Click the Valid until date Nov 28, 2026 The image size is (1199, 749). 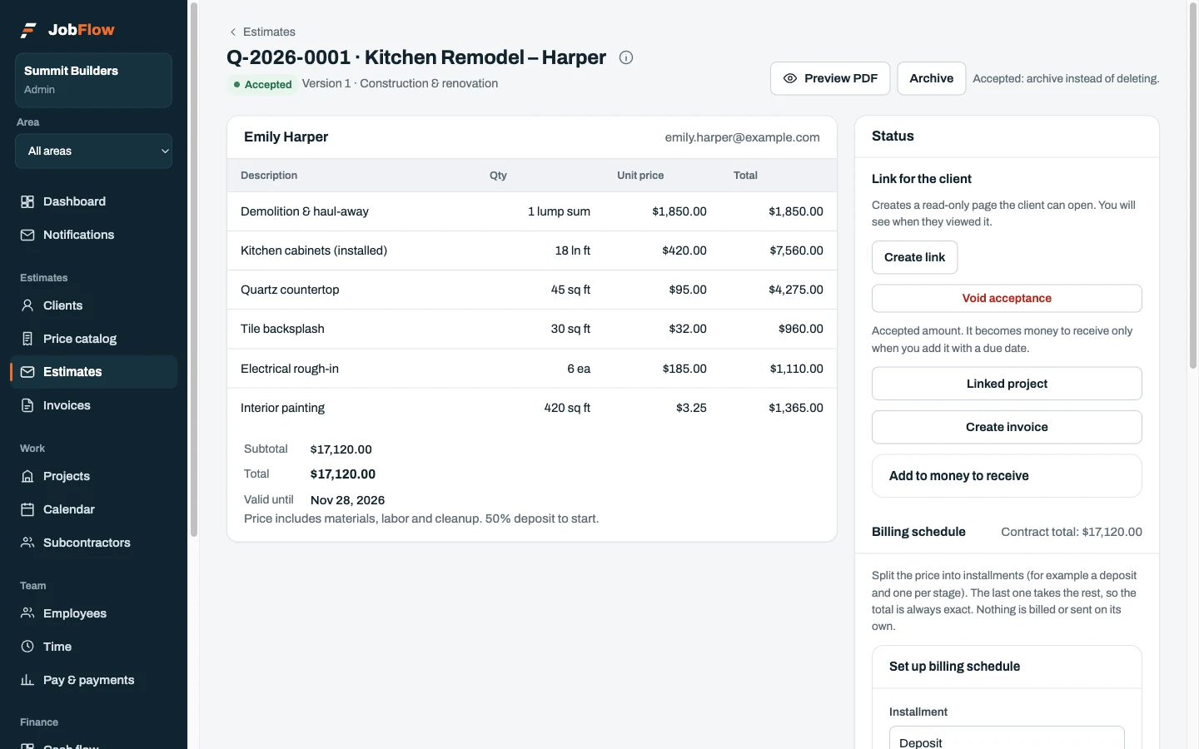pyautogui.click(x=347, y=500)
